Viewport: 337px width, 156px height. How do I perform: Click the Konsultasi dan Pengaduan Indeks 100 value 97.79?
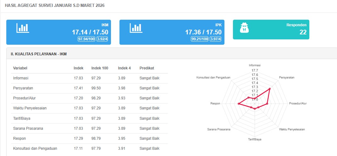point(96,148)
